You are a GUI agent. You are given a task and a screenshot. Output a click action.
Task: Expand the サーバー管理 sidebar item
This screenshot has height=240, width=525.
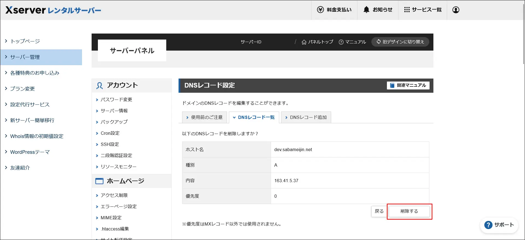(25, 57)
